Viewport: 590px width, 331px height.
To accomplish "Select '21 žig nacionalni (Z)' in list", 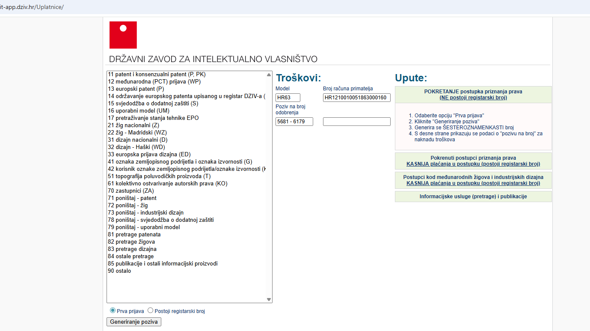I will (133, 125).
